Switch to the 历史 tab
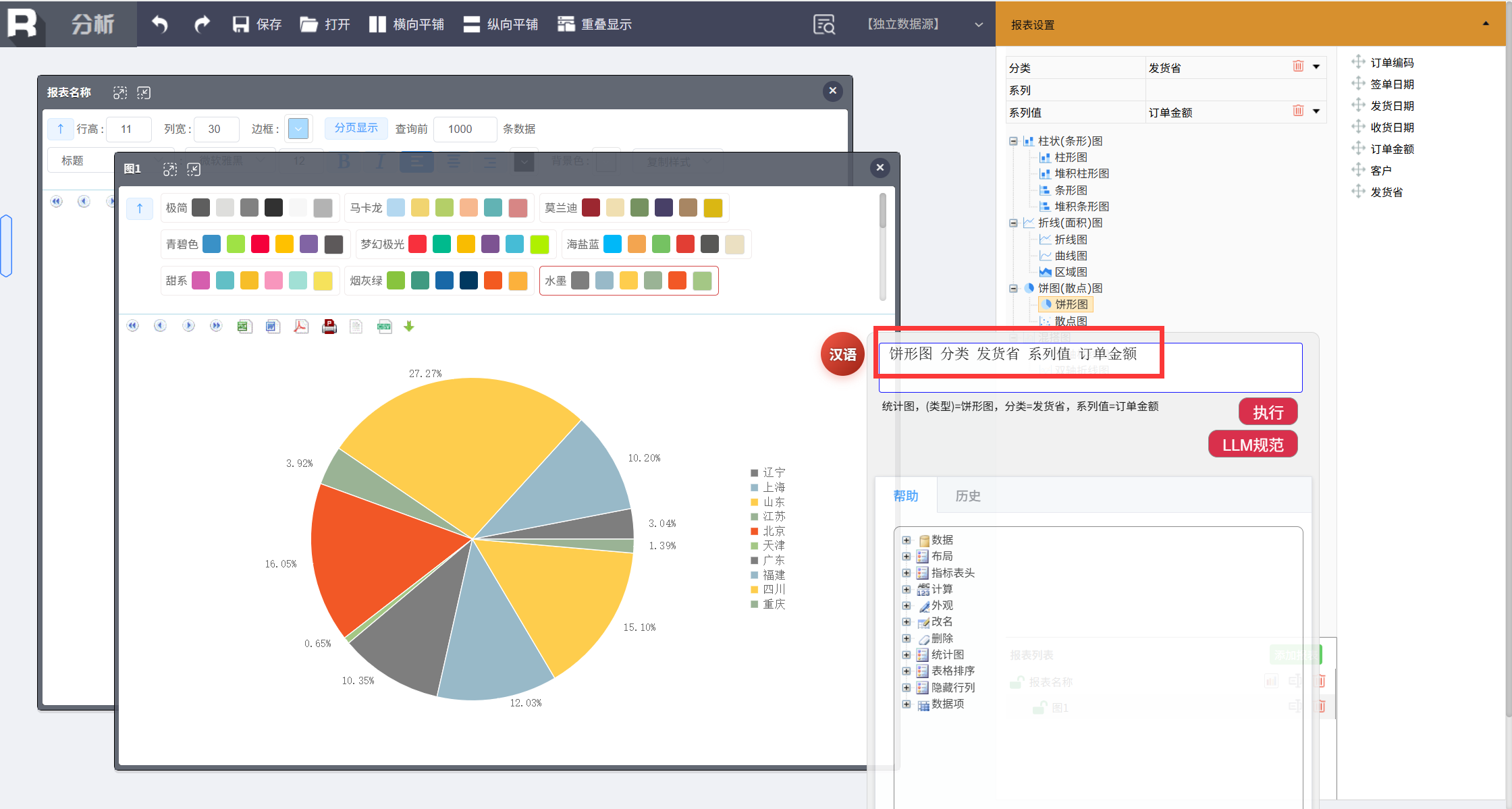Image resolution: width=1512 pixels, height=809 pixels. [967, 496]
